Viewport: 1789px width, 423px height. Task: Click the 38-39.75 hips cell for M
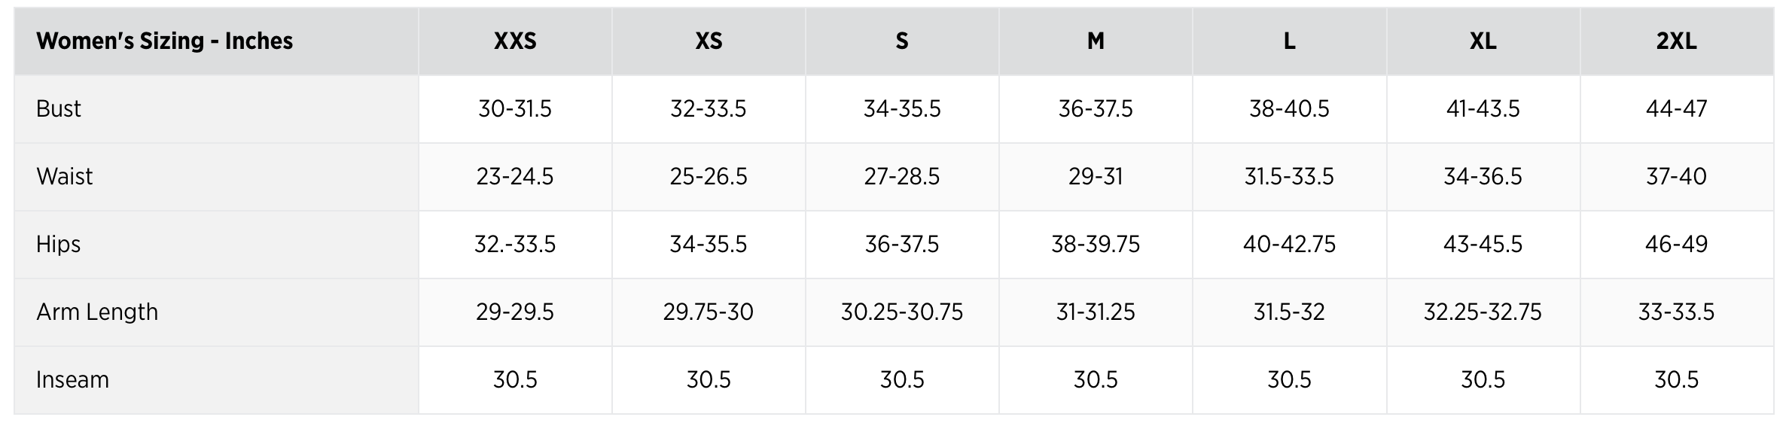coord(1096,244)
